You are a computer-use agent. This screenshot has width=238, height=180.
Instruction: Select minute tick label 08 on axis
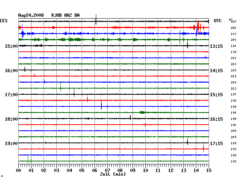click(120, 170)
